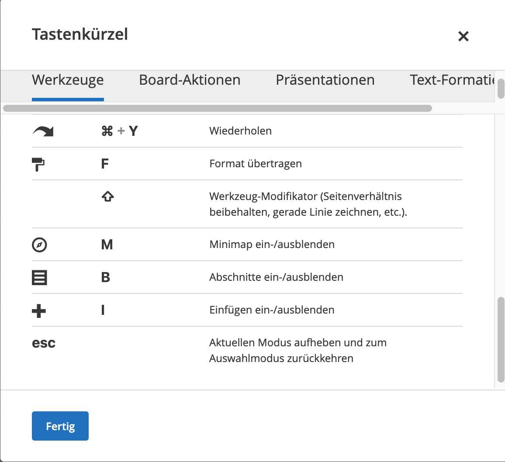The height and width of the screenshot is (462, 505).
Task: Click the Y key in the Wiederholen shortcut
Action: click(x=133, y=131)
